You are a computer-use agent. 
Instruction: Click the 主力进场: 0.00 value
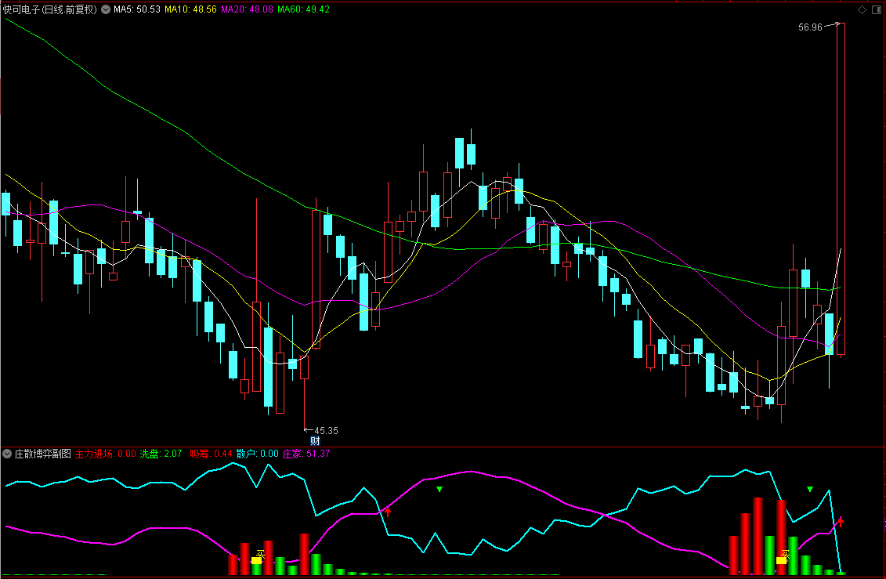[x=106, y=454]
